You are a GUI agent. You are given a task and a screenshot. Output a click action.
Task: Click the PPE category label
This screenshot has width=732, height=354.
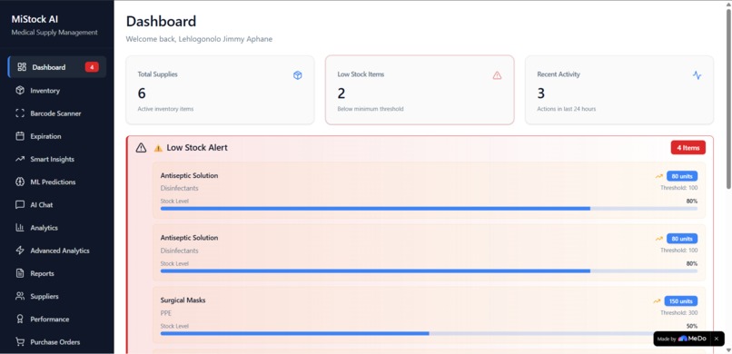[165, 313]
